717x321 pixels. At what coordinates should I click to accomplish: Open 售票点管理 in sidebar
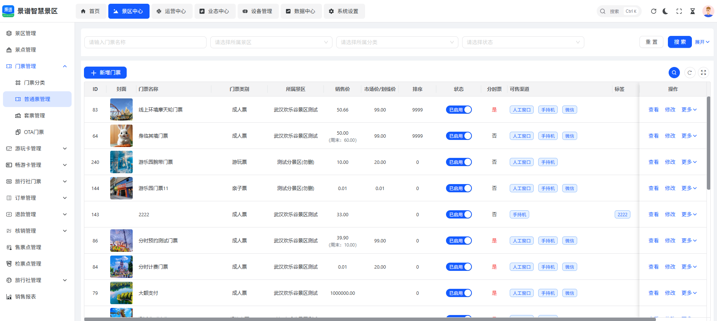click(x=37, y=247)
